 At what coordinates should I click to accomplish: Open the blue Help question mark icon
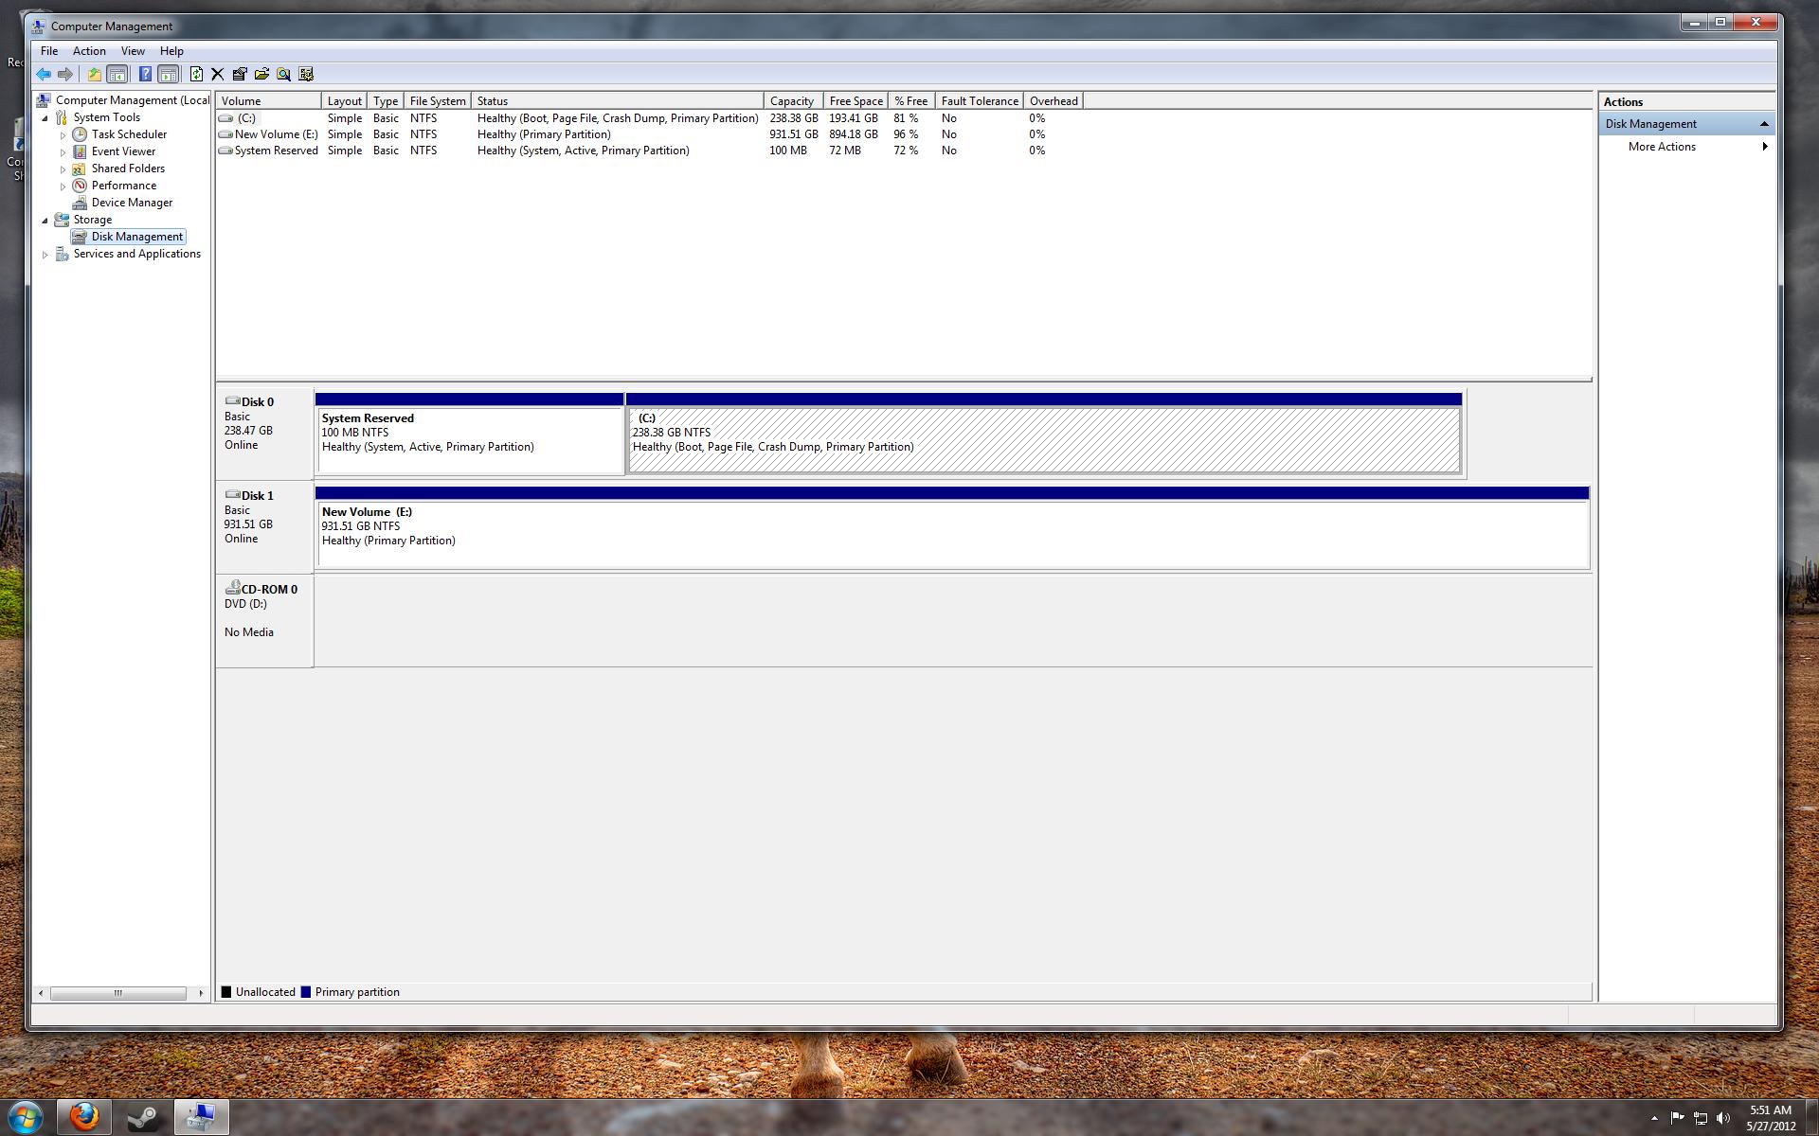click(x=145, y=74)
